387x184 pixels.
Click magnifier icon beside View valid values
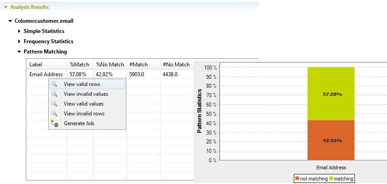coord(54,104)
